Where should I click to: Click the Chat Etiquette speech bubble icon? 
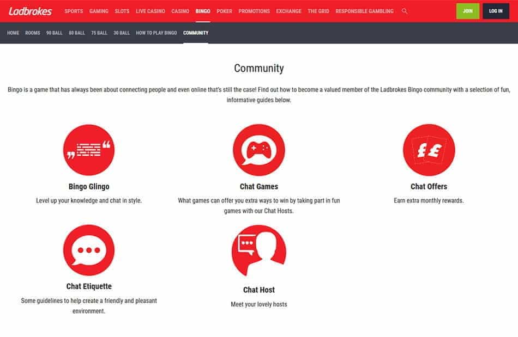tap(89, 250)
